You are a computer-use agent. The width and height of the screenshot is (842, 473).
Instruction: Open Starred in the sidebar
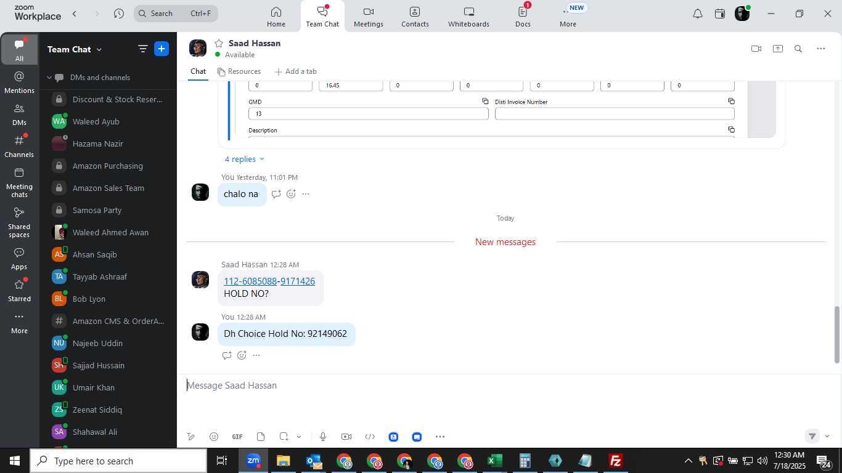(x=19, y=291)
